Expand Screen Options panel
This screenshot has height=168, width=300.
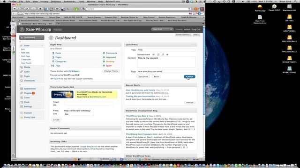183,35
